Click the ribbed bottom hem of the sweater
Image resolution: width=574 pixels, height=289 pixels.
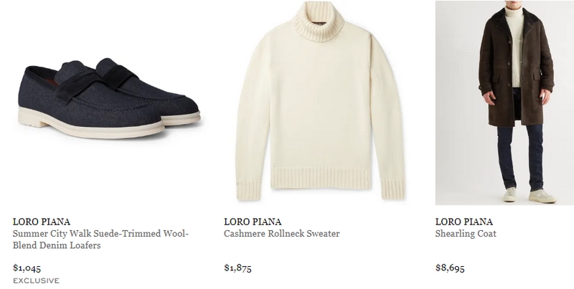click(321, 178)
